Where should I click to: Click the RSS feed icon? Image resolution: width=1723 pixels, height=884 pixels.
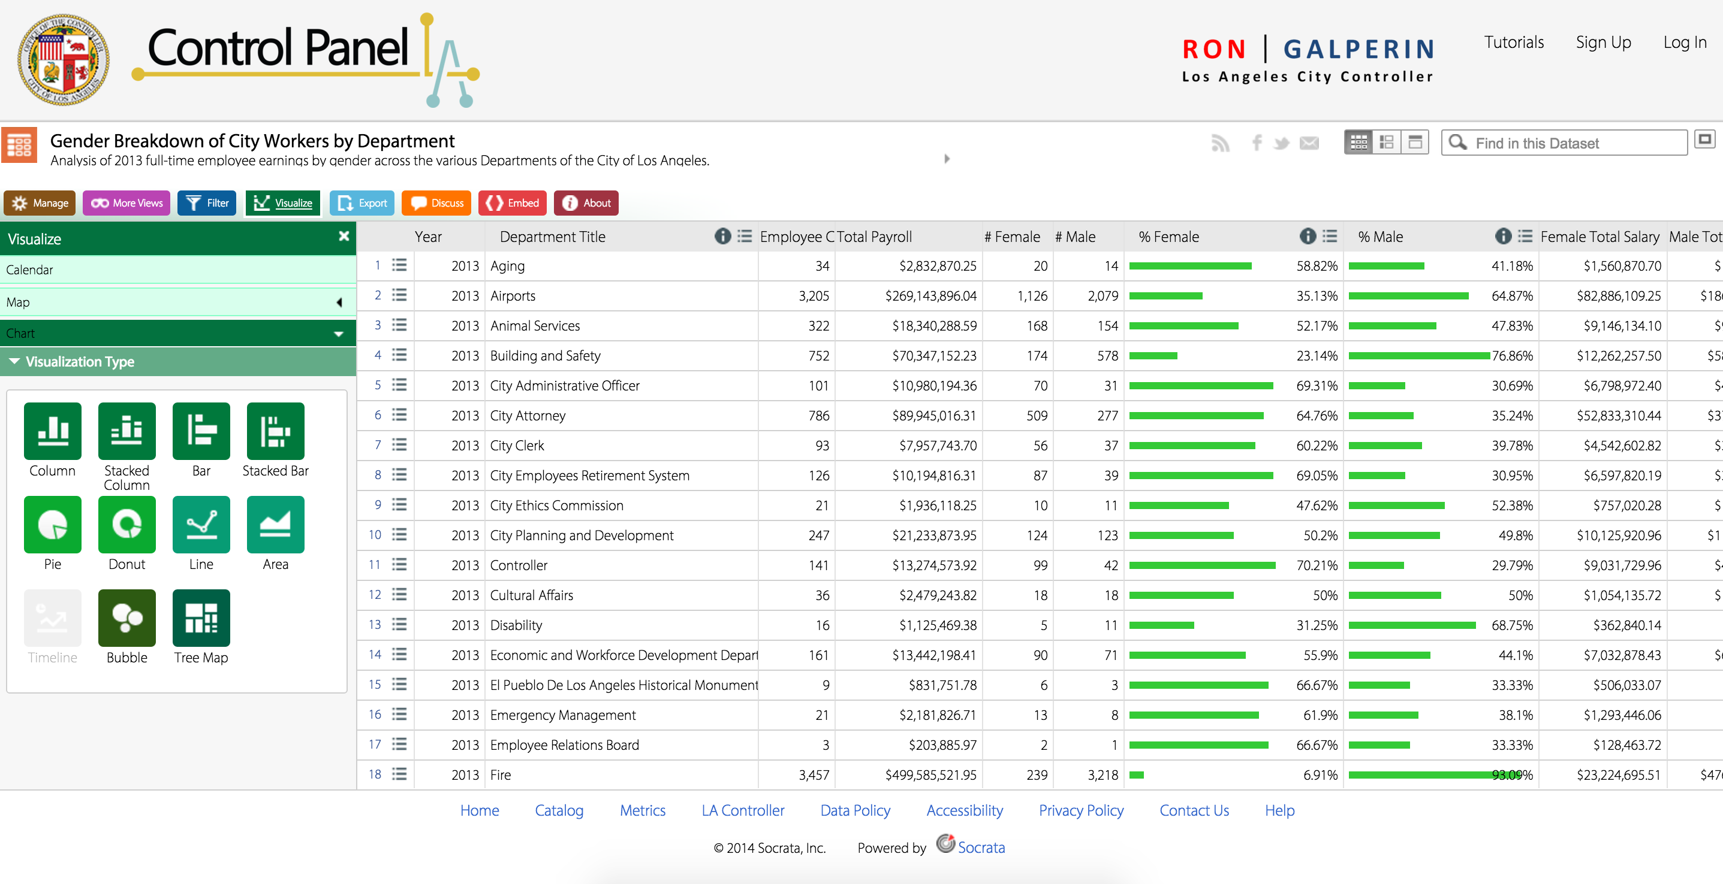pyautogui.click(x=1220, y=143)
